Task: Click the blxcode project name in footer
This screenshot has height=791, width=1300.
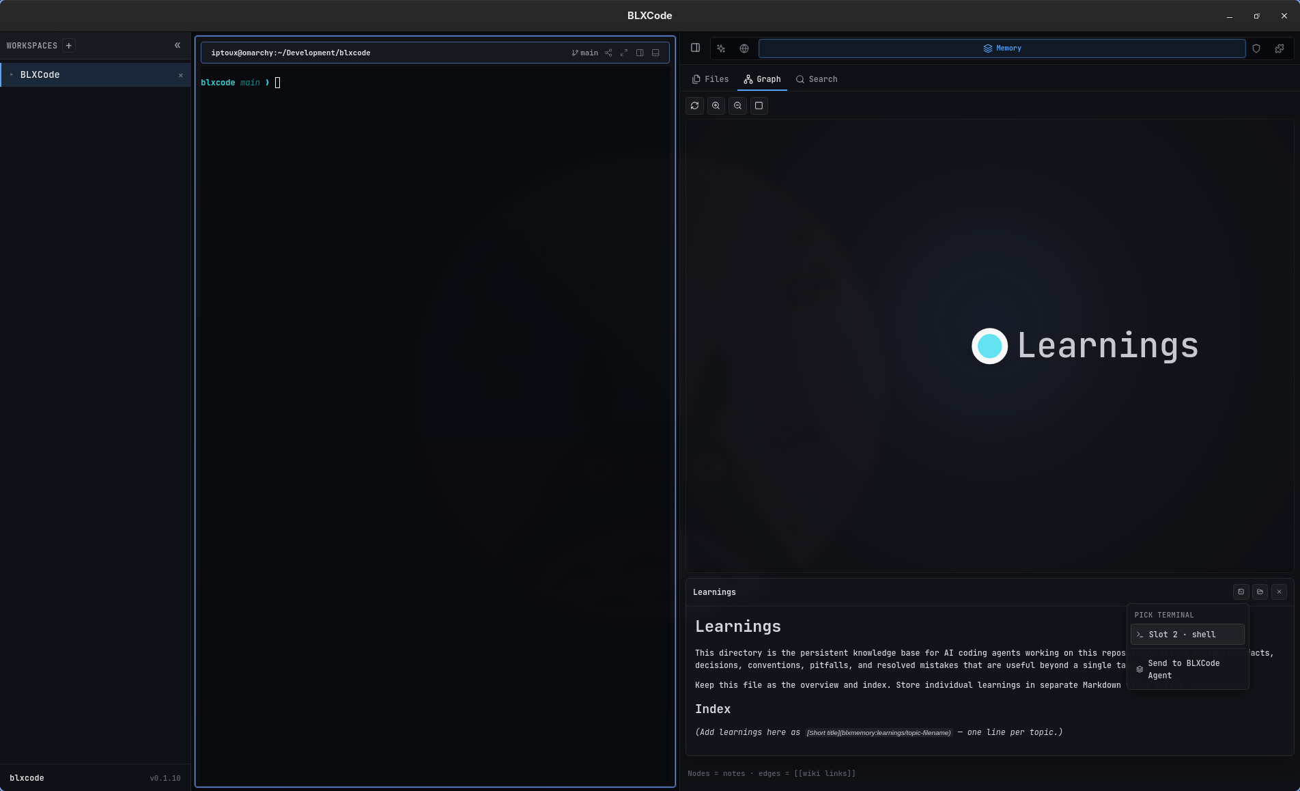Action: 27,778
